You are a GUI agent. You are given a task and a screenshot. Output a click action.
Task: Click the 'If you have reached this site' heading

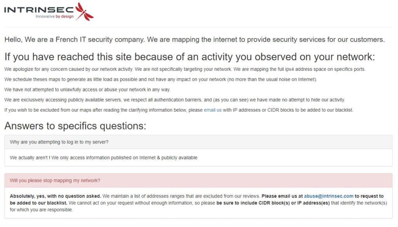190,57
